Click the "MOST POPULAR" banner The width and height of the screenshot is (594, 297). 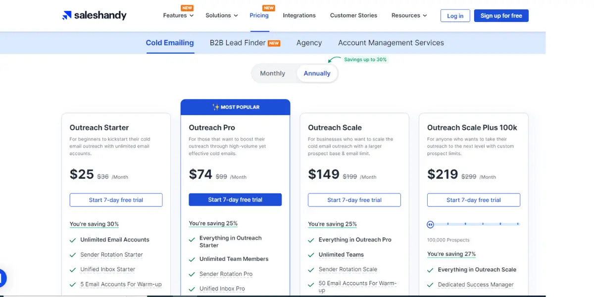(235, 107)
